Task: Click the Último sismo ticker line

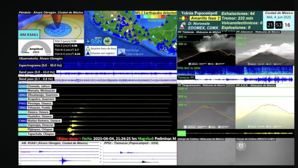Action: [x=116, y=139]
